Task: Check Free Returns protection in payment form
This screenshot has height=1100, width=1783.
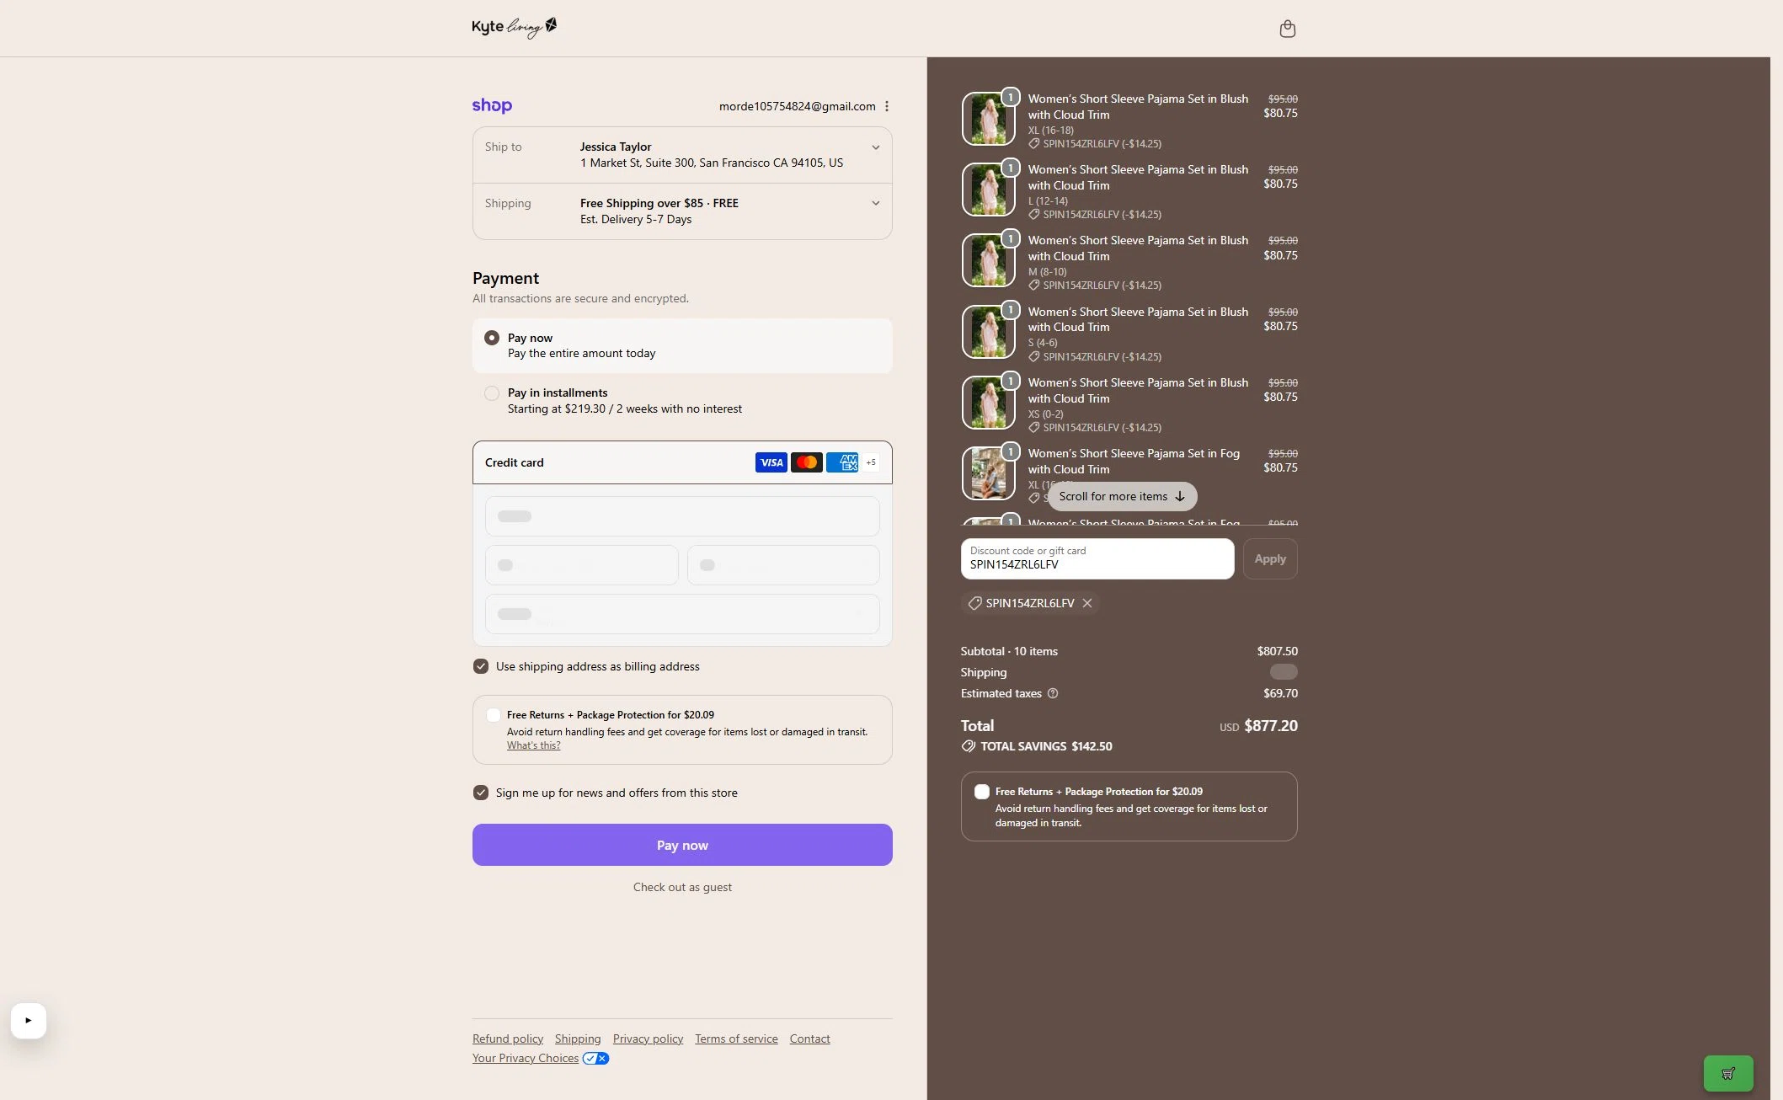Action: click(x=494, y=715)
